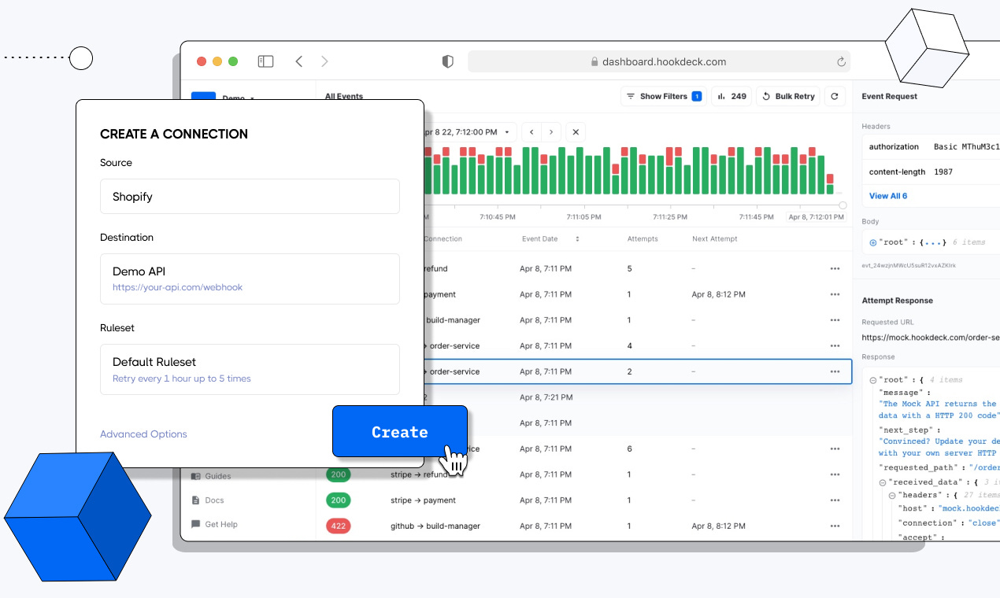Open Guides in the sidebar
1000x598 pixels.
[218, 476]
